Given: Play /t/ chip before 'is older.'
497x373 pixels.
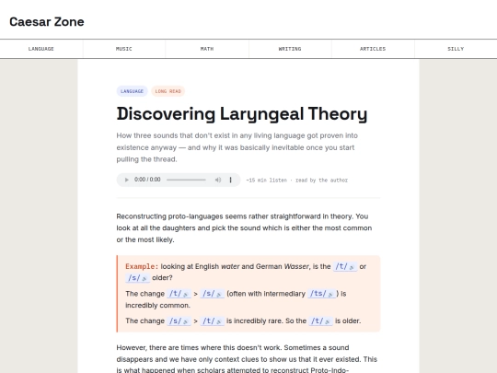Looking at the screenshot, I should [x=321, y=321].
